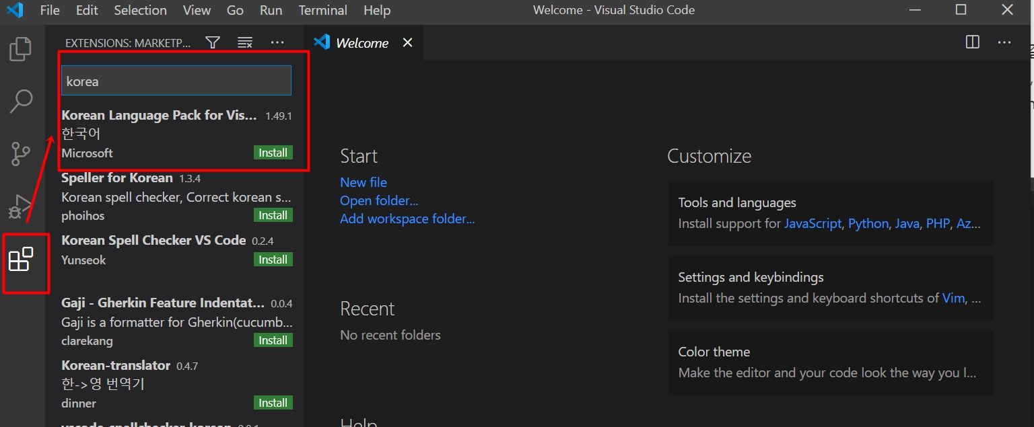
Task: Click publisher name Microsoft
Action: (x=87, y=153)
